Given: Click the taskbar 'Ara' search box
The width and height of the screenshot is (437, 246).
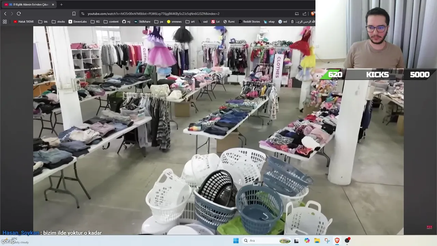Looking at the screenshot, I should pos(267,241).
